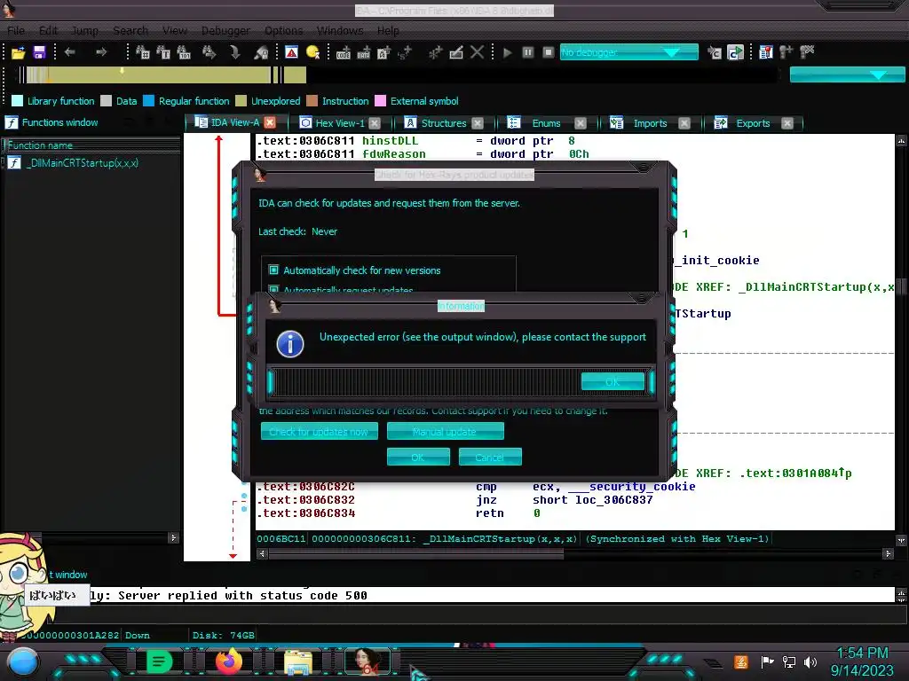This screenshot has width=909, height=681.
Task: Search for text binoculars T icon
Action: pos(163,52)
